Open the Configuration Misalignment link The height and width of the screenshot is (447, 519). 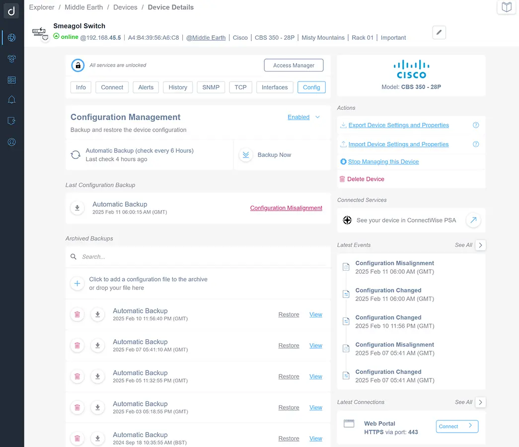(x=286, y=208)
